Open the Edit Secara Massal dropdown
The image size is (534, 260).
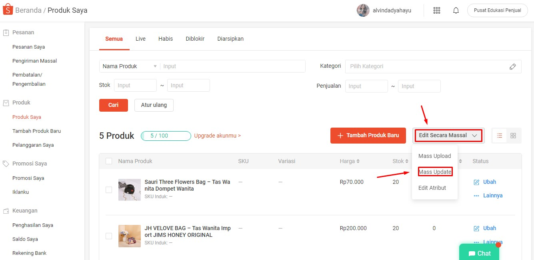448,135
